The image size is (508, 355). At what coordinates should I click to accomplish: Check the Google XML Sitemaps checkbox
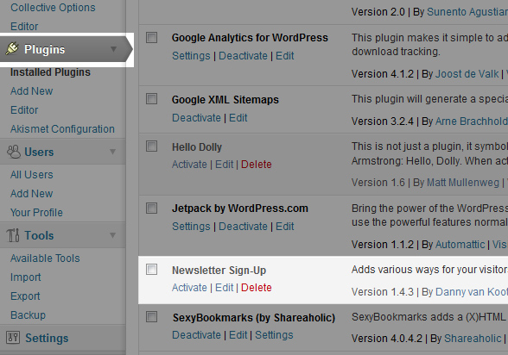[151, 98]
